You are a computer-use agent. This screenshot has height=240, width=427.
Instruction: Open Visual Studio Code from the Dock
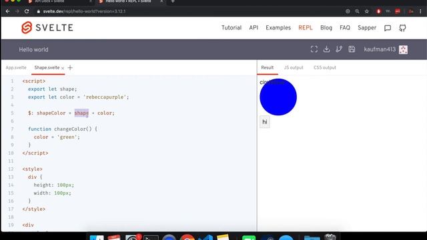point(205,237)
